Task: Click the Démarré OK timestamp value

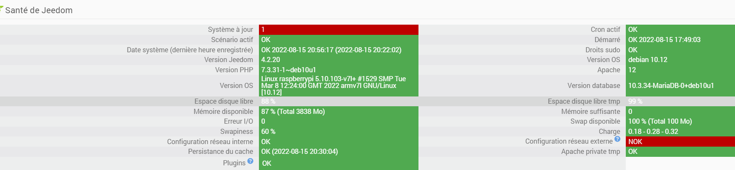Action: coord(664,40)
